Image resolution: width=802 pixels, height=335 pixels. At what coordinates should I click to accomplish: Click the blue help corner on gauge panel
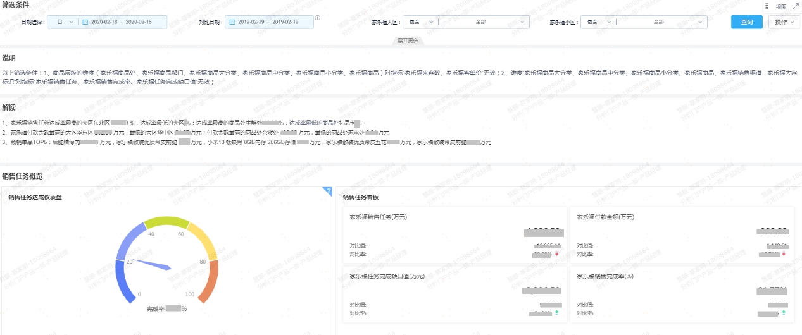tap(327, 191)
